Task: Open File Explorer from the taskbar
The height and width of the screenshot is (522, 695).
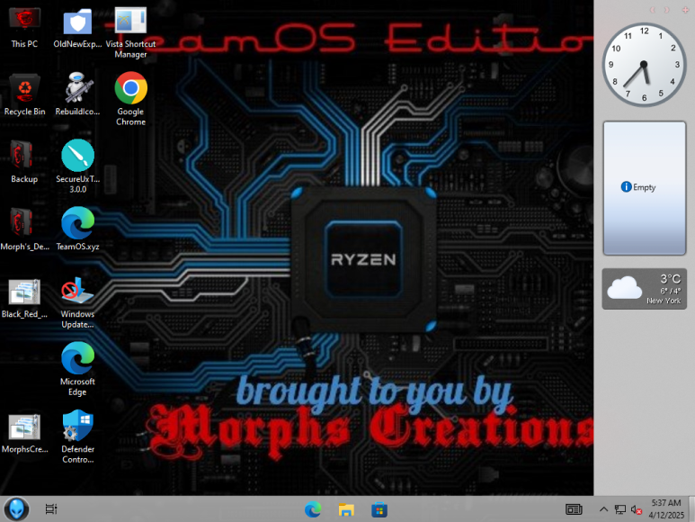Action: point(346,509)
